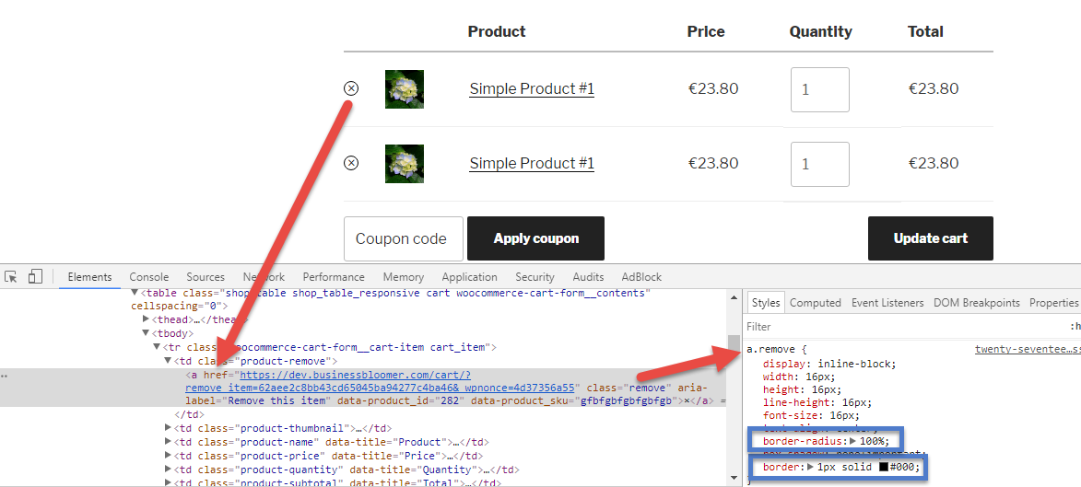Remove the second cart item
Screen dimensions: 1081x487
pyautogui.click(x=351, y=163)
